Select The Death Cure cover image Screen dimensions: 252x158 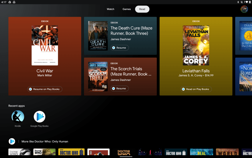pyautogui.click(x=98, y=36)
